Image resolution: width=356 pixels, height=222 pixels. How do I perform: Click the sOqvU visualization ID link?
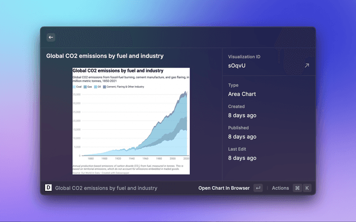click(238, 65)
